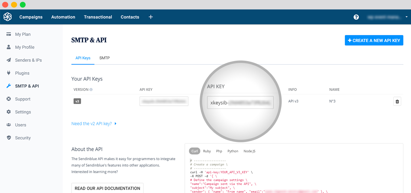Open the account dropdown arrow
Screen dimensions: 411x193
coord(406,17)
